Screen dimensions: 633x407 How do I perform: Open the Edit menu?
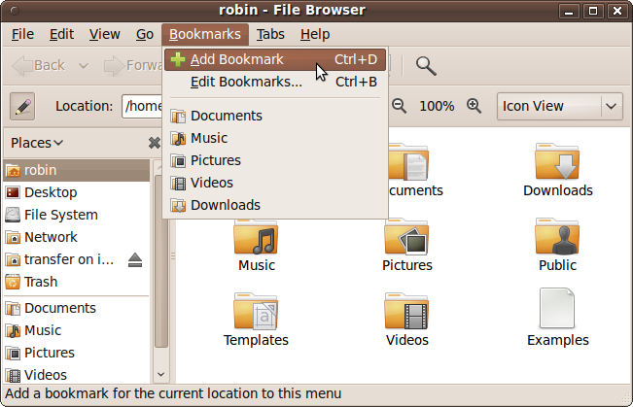click(61, 34)
